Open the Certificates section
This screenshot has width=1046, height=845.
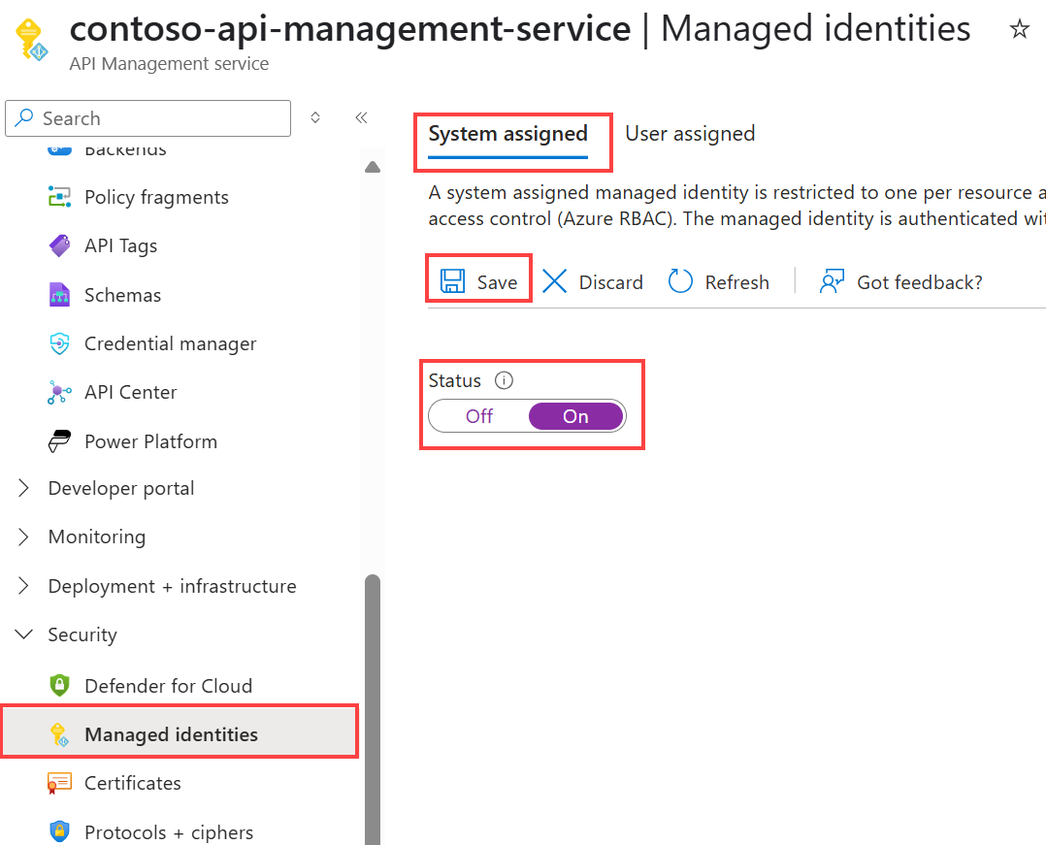coord(133,783)
